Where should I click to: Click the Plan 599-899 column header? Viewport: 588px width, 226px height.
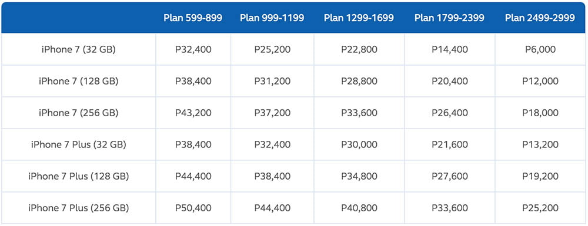(x=193, y=18)
